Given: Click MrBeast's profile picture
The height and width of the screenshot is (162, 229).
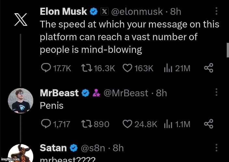Looking at the screenshot, I should click(x=20, y=101).
